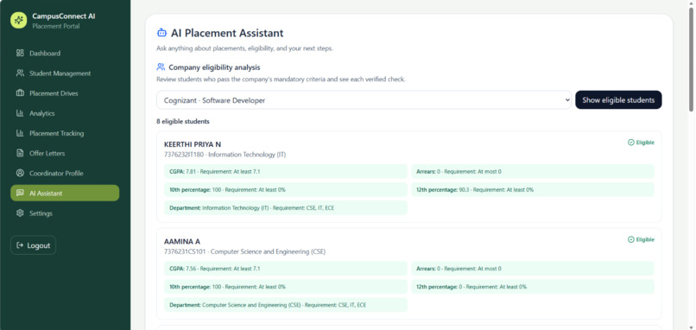Open Placement Drives page

[65, 92]
